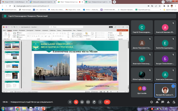Leave the call with red button

tap(107, 102)
